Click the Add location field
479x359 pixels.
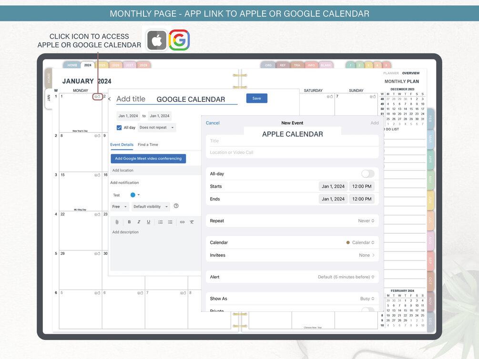[155, 170]
